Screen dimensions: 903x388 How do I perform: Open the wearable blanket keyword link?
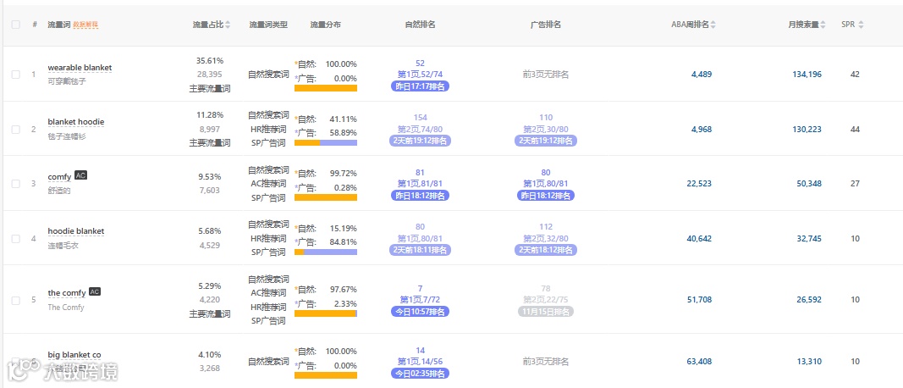click(x=80, y=68)
